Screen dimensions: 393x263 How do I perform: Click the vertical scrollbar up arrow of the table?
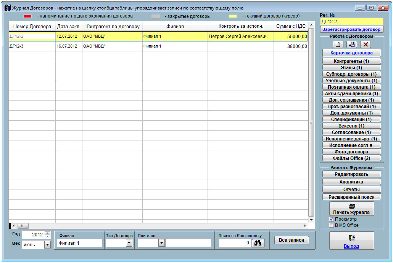click(x=311, y=25)
